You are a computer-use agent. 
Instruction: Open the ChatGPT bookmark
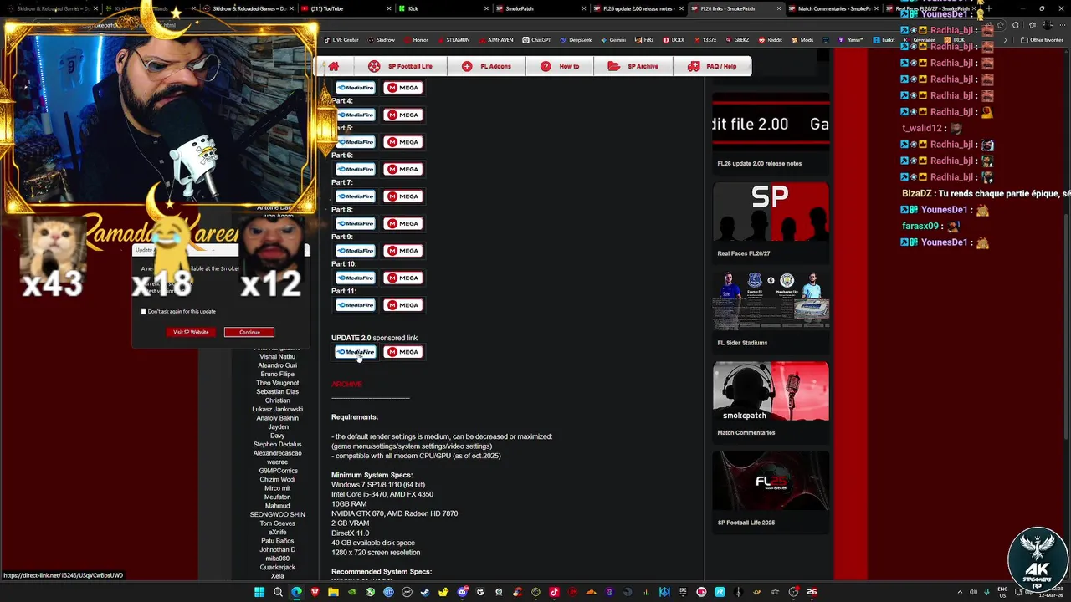pyautogui.click(x=537, y=39)
